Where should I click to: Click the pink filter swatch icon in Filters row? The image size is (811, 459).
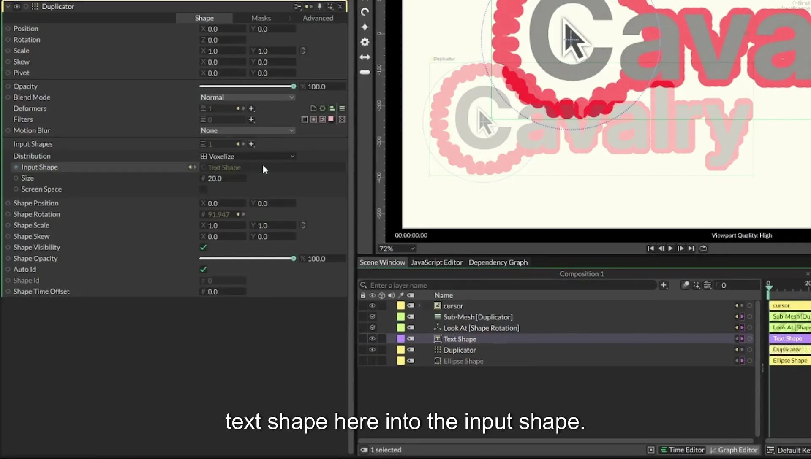331,119
